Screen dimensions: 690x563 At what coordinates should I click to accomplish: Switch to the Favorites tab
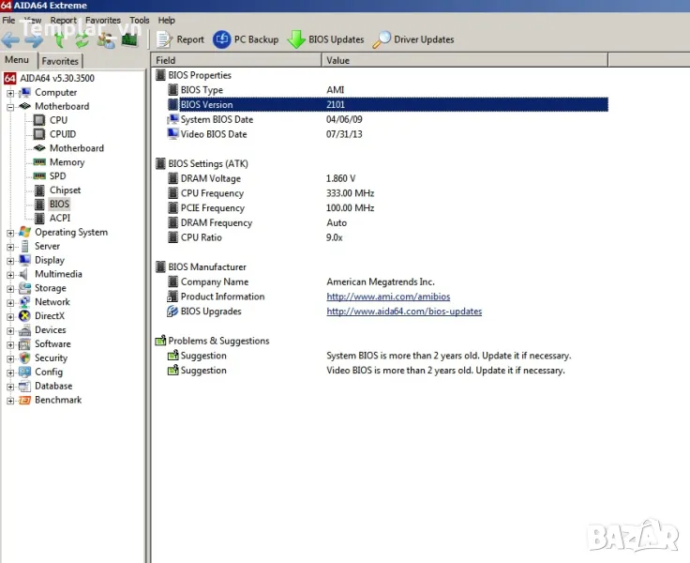60,61
